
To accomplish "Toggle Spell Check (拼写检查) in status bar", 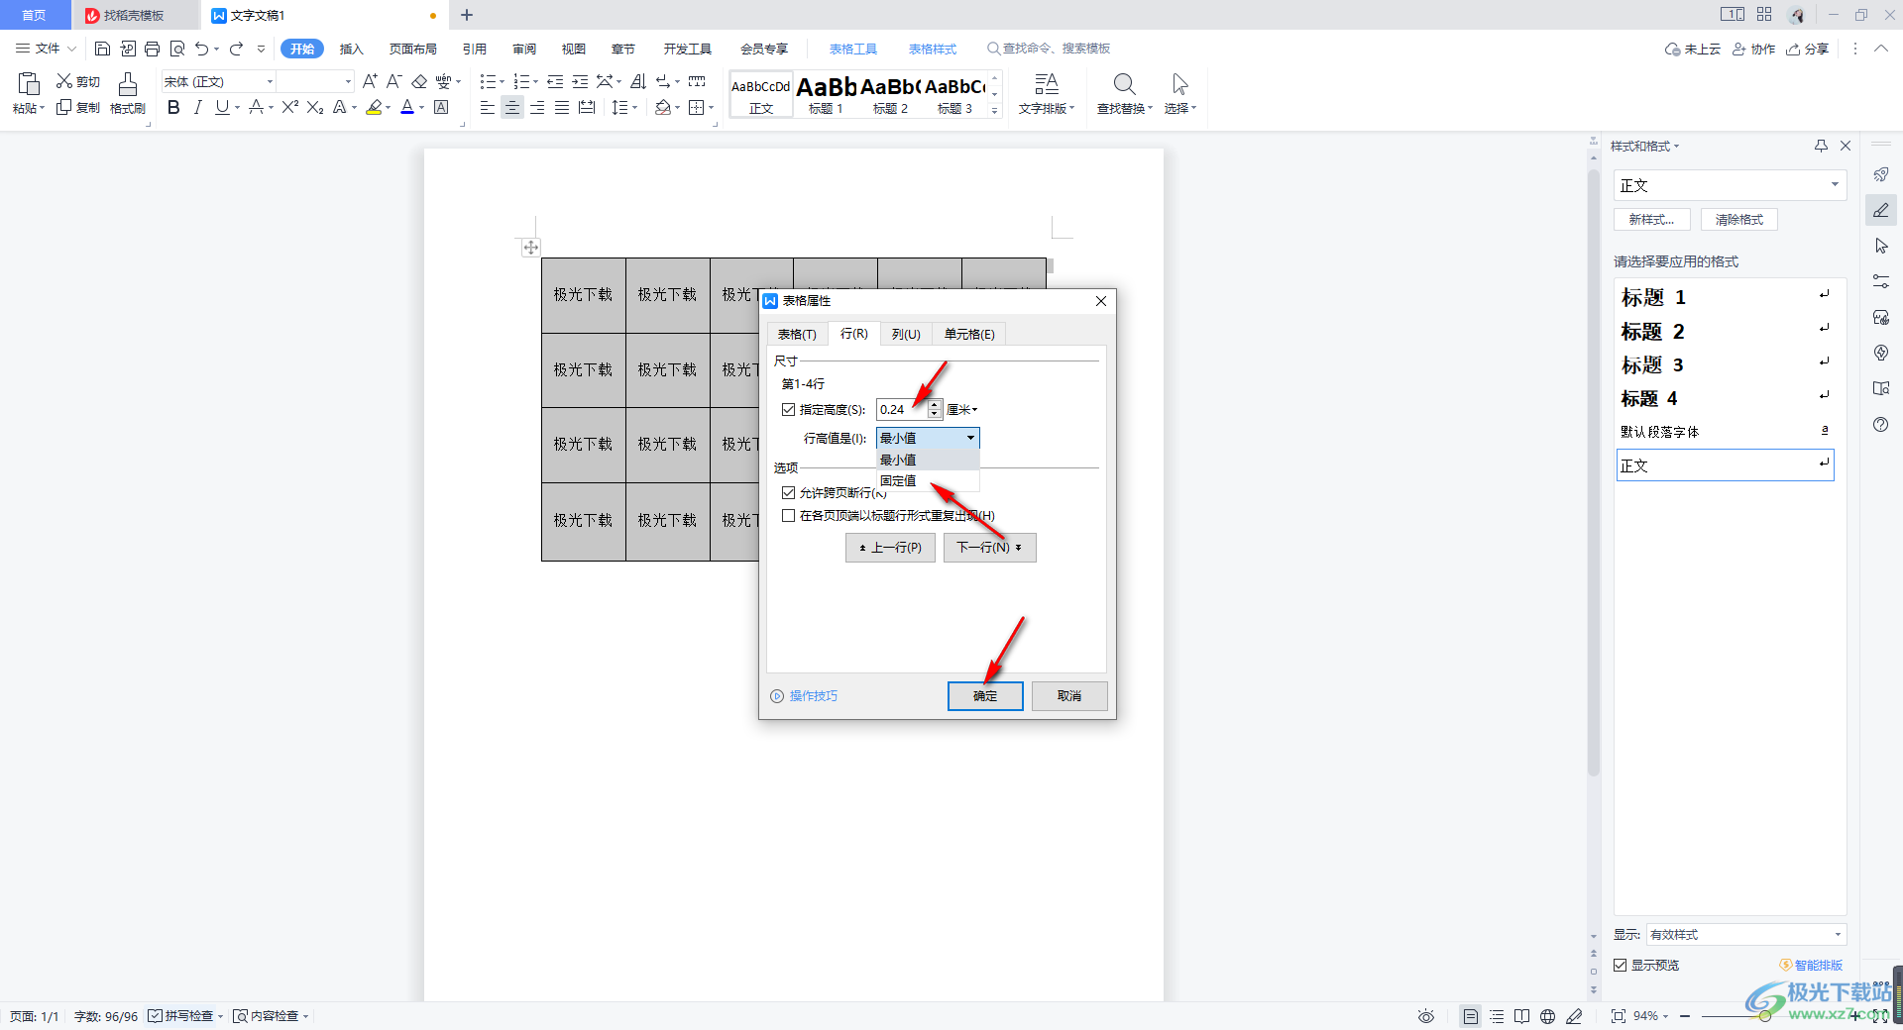I will pyautogui.click(x=180, y=1016).
